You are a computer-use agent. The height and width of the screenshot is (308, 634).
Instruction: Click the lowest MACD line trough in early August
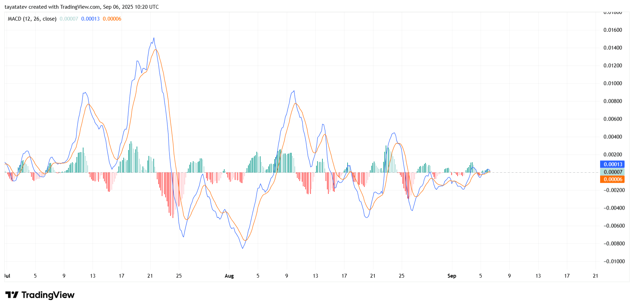(242, 248)
